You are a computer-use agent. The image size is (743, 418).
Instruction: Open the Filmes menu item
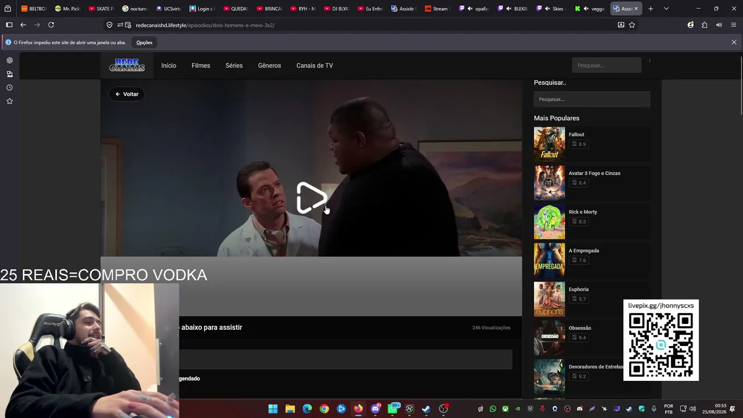[201, 66]
